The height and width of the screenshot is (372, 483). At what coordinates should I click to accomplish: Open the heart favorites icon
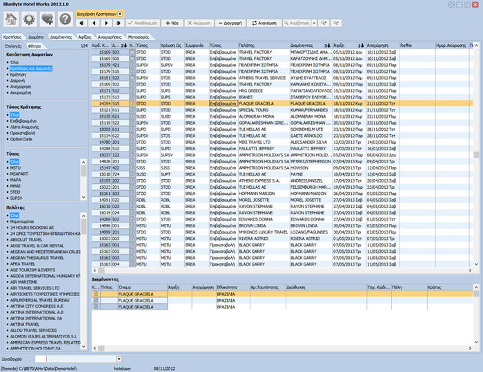click(x=48, y=19)
